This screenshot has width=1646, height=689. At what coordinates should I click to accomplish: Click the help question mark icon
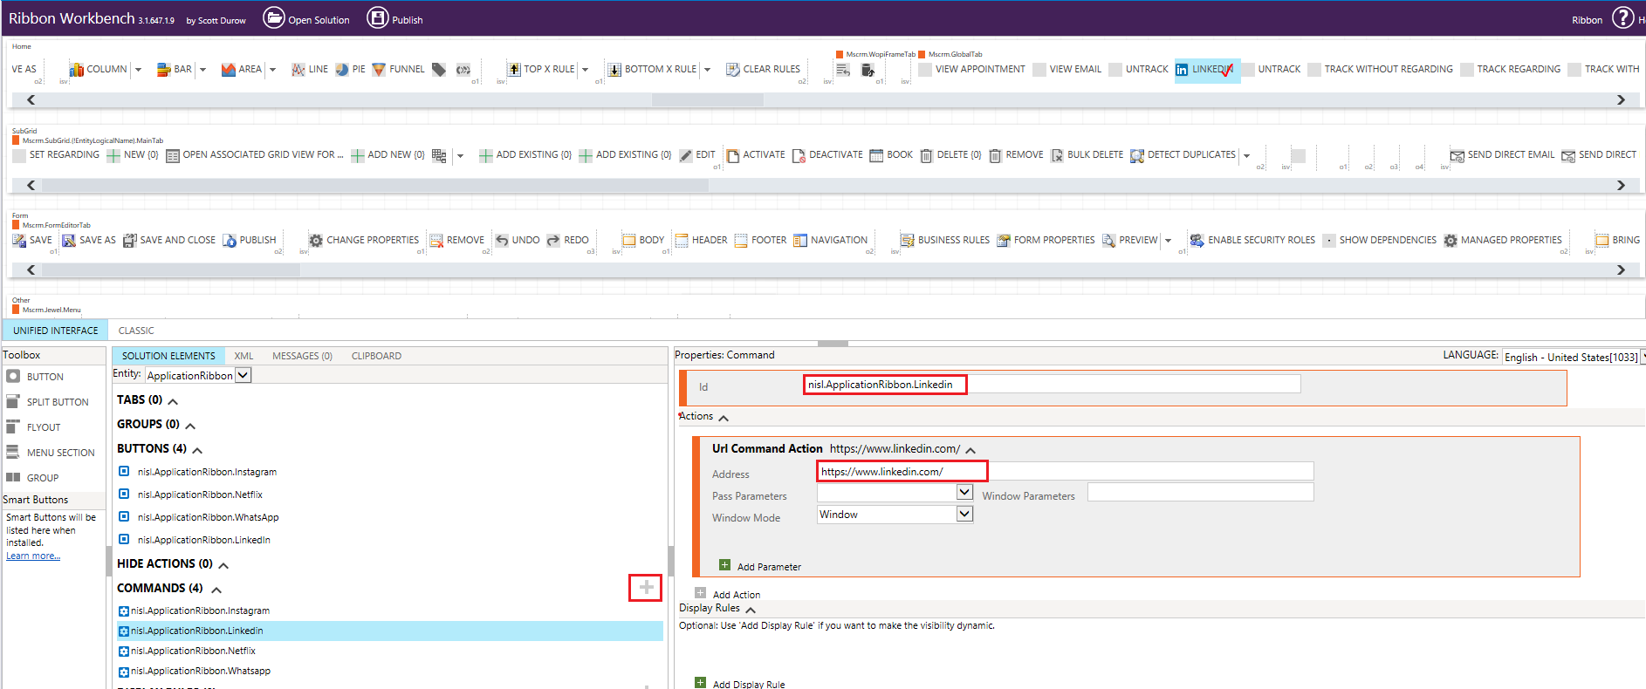tap(1622, 18)
